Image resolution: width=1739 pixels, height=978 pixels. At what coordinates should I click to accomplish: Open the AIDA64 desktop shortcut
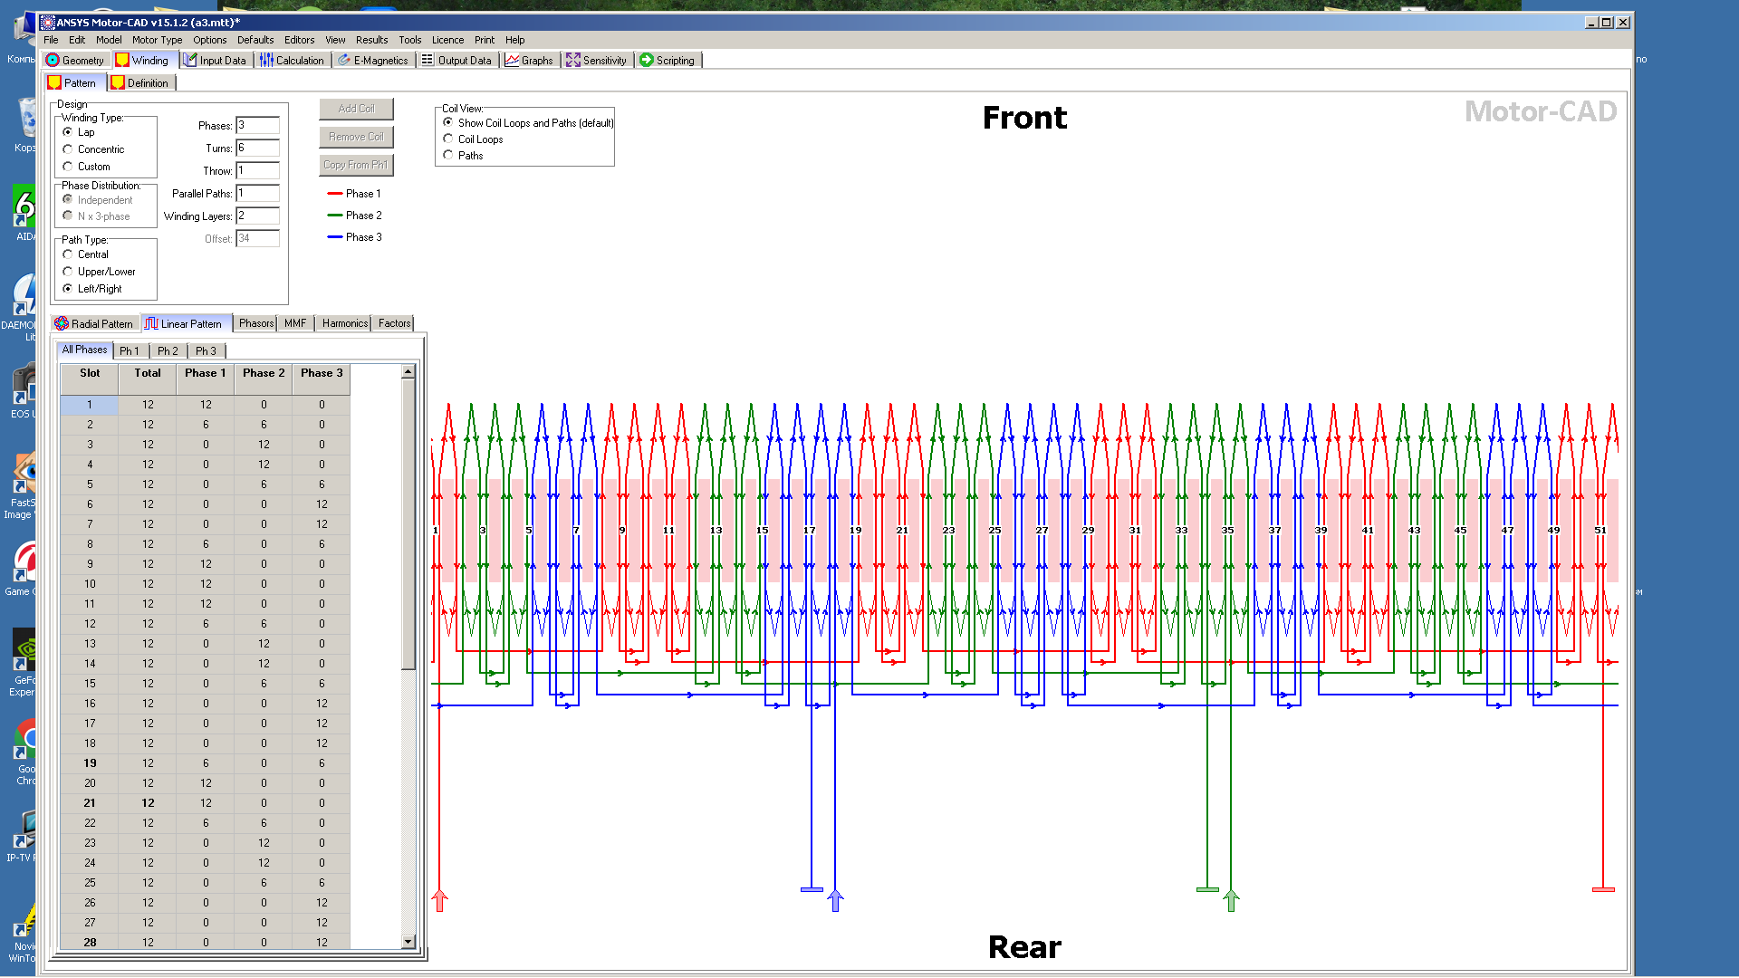24,214
